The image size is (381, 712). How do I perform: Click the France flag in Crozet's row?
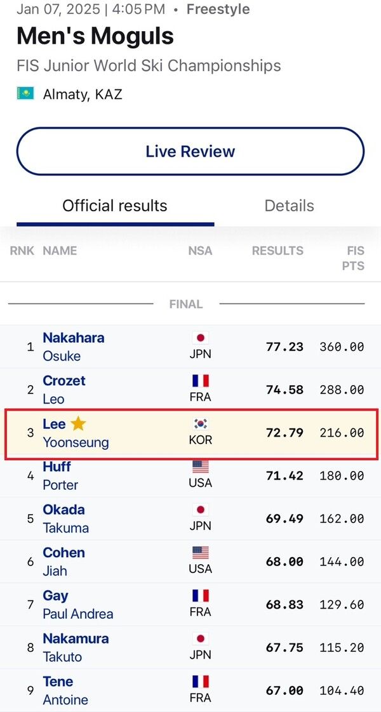point(201,381)
